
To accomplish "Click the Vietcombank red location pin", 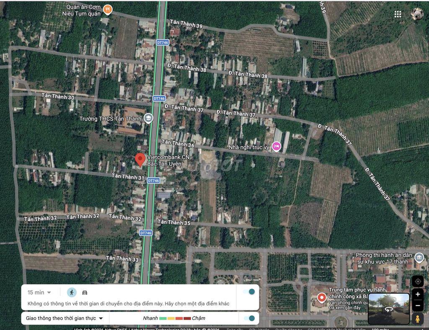I will (140, 160).
